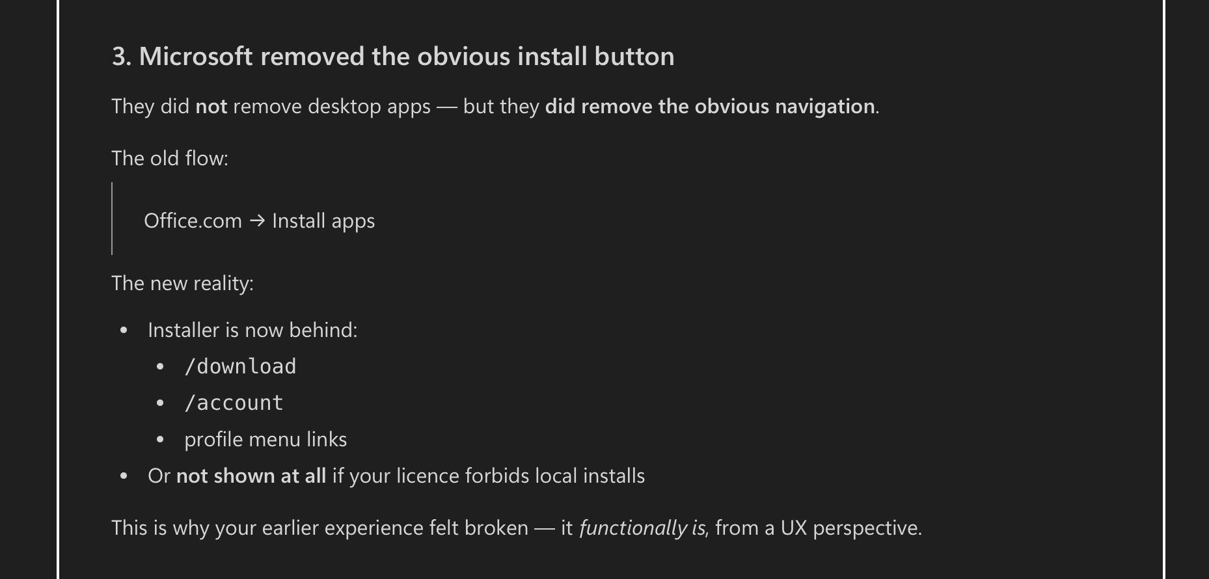Click bold text "did remove the obvious navigation"
This screenshot has width=1209, height=579.
click(709, 107)
